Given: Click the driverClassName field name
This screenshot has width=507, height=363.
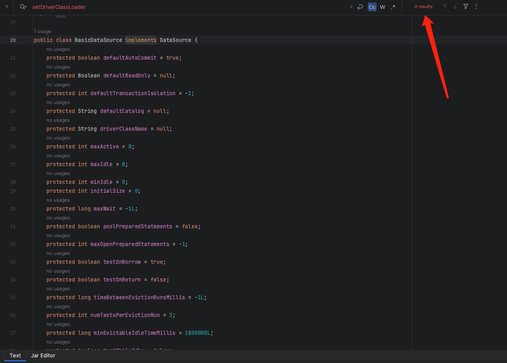Looking at the screenshot, I should click(x=124, y=129).
